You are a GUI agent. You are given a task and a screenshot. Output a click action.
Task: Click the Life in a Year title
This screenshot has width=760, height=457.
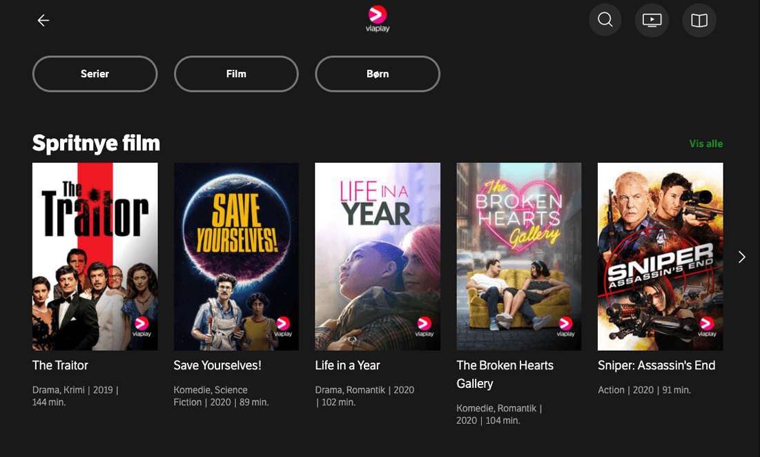(x=348, y=365)
